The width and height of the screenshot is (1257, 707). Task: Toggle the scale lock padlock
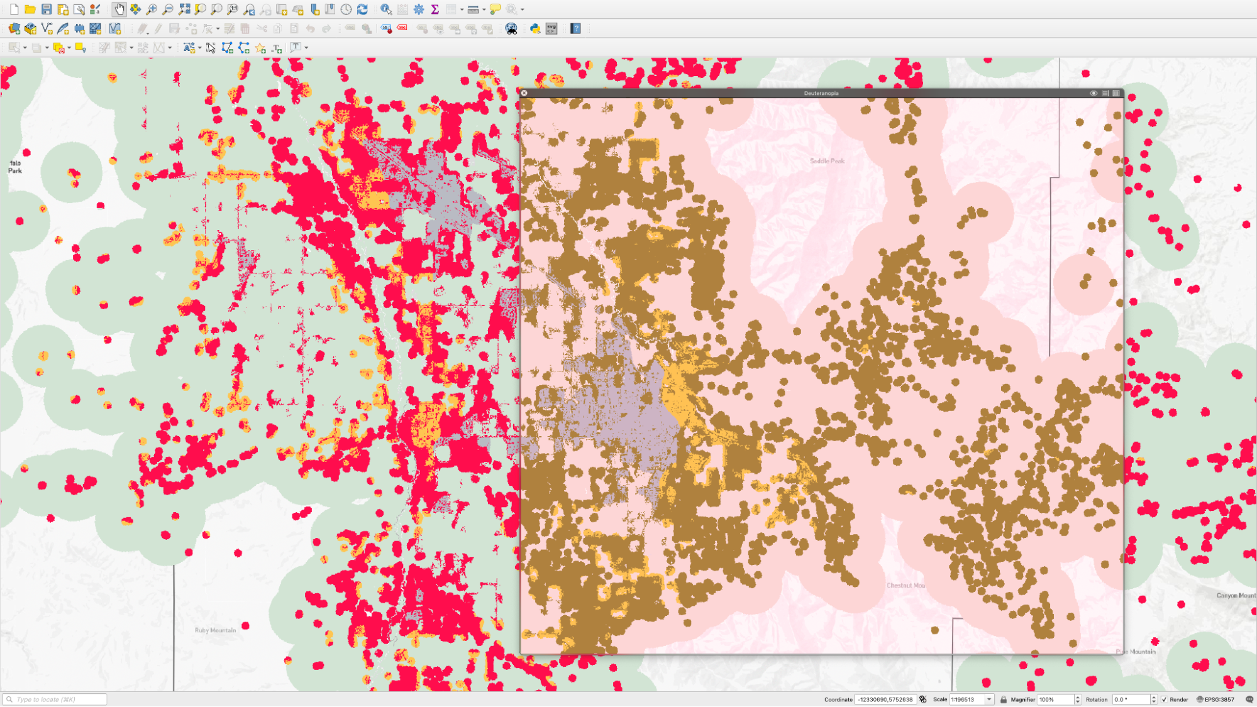tap(1004, 699)
